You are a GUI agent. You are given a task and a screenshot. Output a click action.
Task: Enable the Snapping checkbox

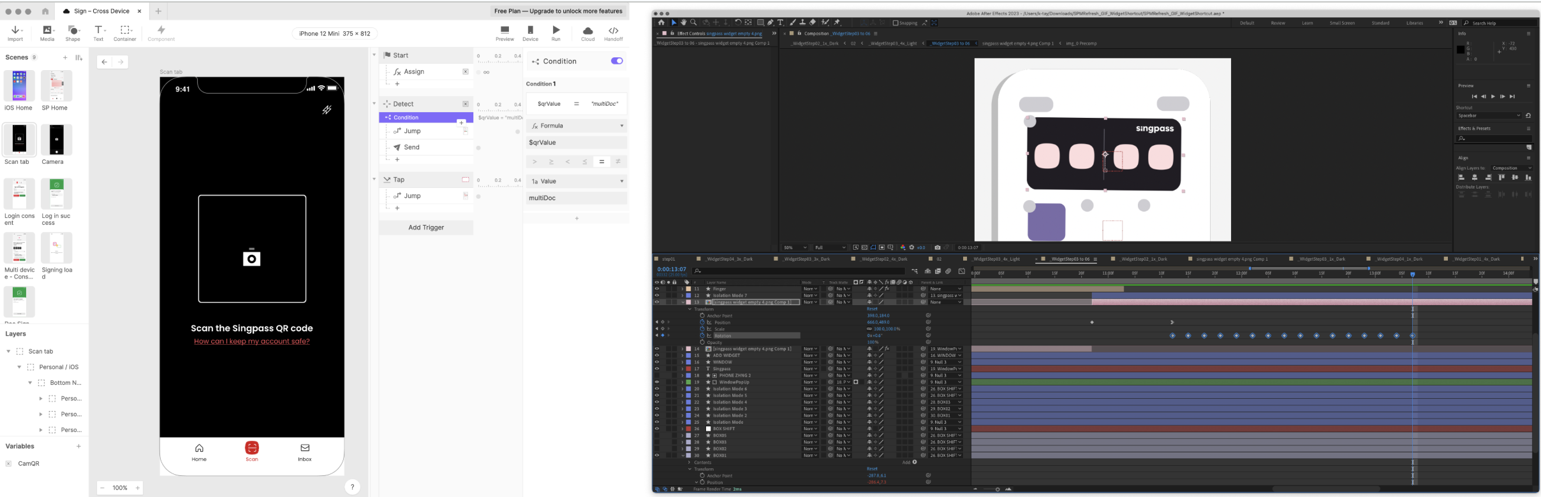(x=896, y=23)
